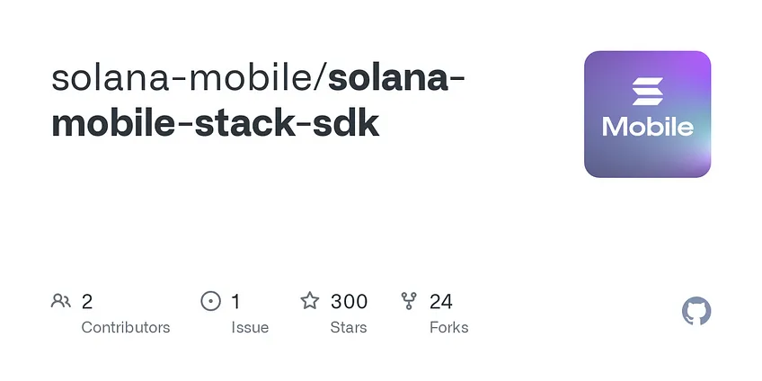The width and height of the screenshot is (762, 381).
Task: Click the 300 stars count
Action: pos(349,302)
